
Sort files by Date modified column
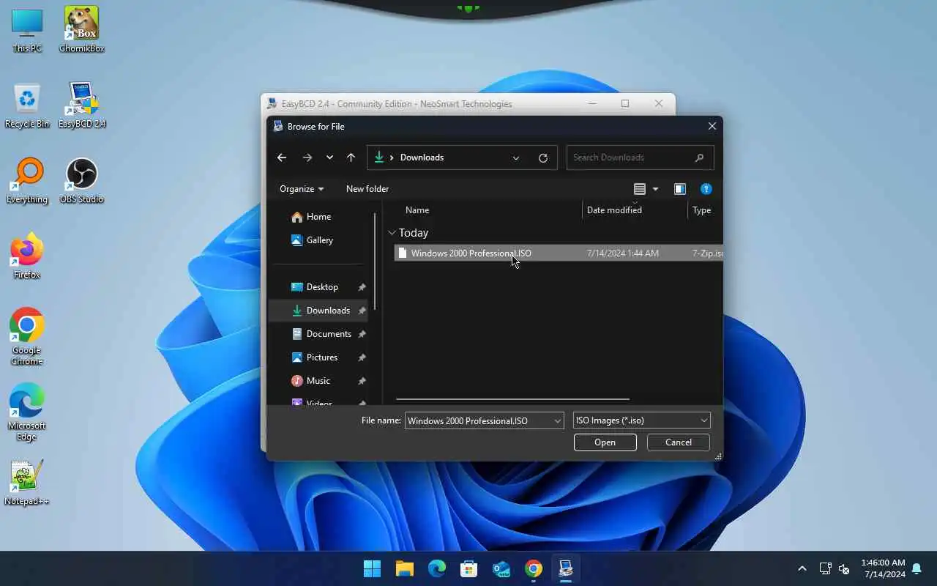(614, 210)
